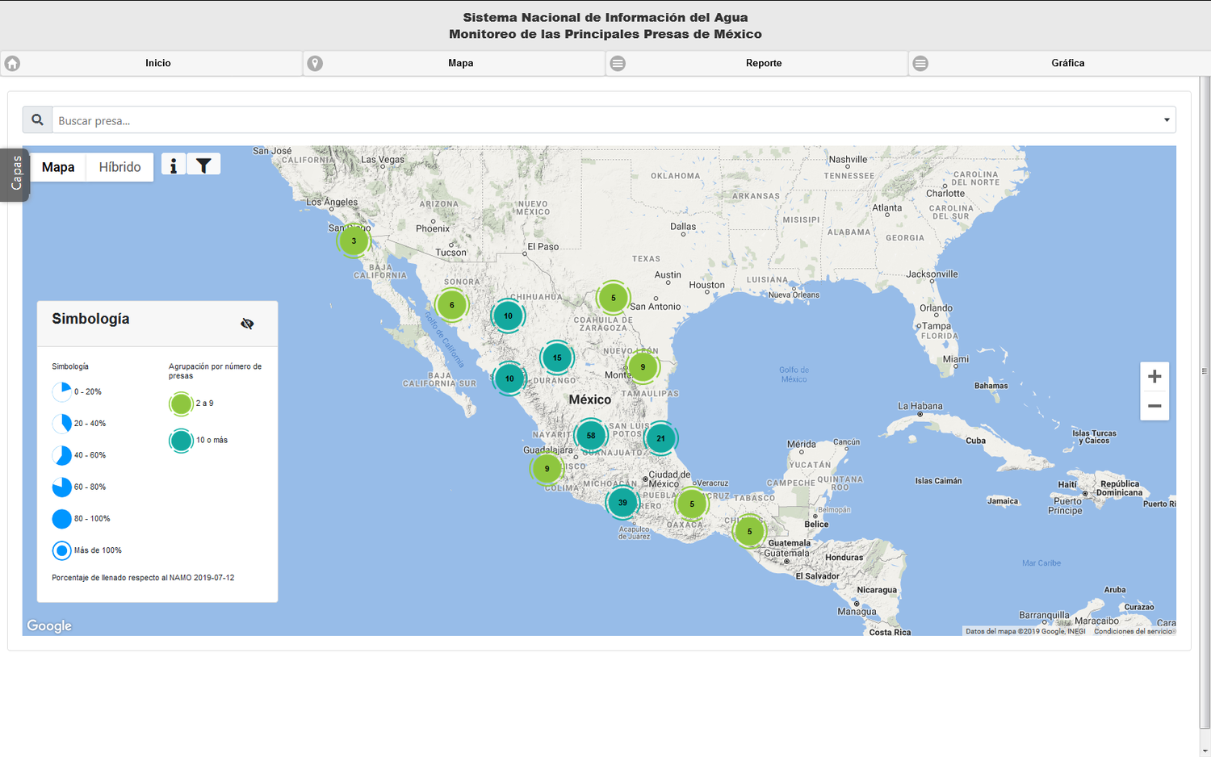
Task: Open the cluster marker showing 58 dams
Action: click(591, 436)
